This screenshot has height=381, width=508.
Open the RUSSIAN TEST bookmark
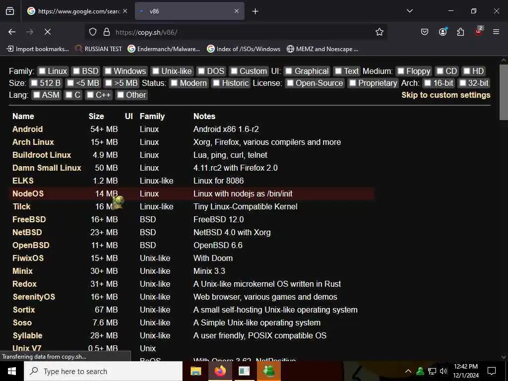[x=99, y=49]
